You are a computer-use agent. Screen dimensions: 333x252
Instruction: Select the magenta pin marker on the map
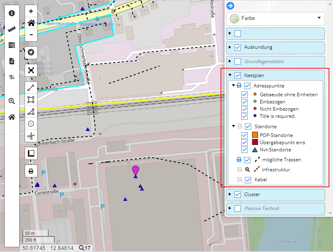(x=136, y=171)
